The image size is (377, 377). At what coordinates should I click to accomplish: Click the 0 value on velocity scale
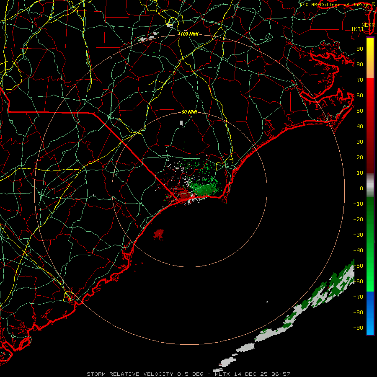click(362, 188)
